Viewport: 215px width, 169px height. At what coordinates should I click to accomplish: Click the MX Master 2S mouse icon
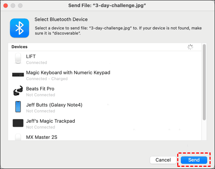point(18,137)
